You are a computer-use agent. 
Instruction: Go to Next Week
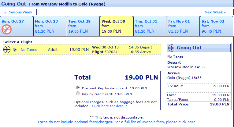[x=215, y=12]
